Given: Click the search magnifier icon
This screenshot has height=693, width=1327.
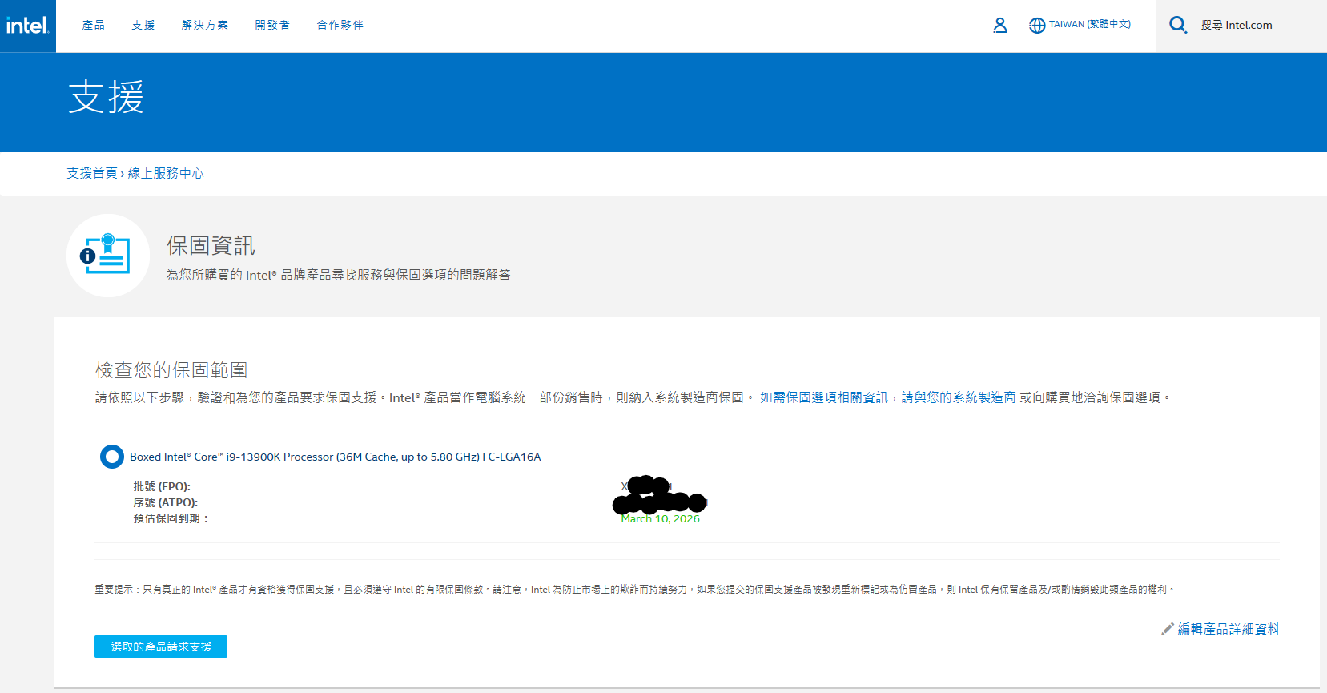Looking at the screenshot, I should tap(1178, 25).
